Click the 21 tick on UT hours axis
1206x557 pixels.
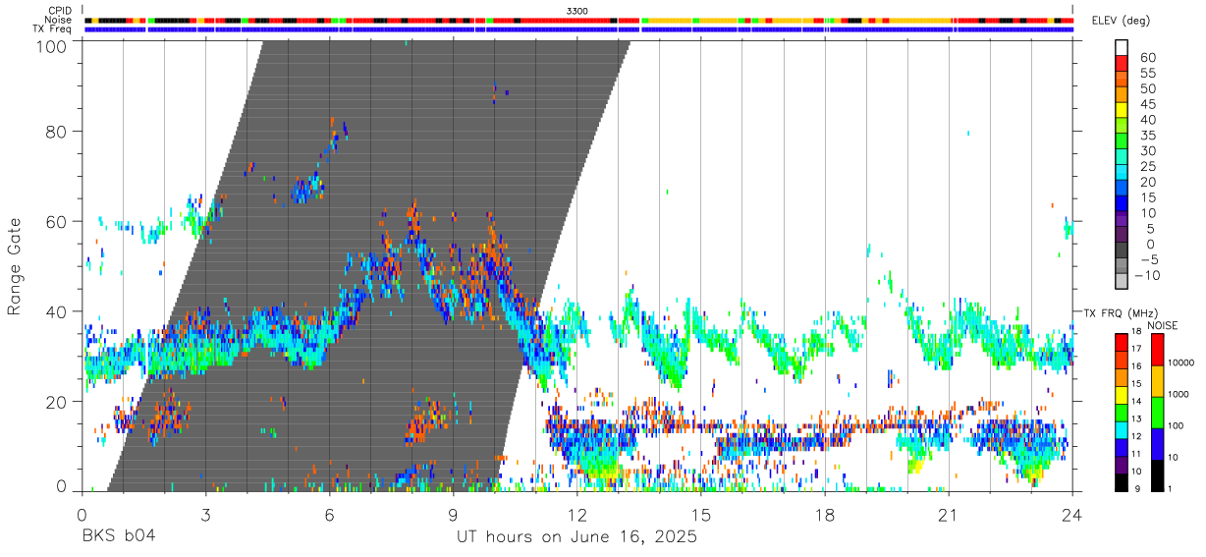click(x=949, y=515)
